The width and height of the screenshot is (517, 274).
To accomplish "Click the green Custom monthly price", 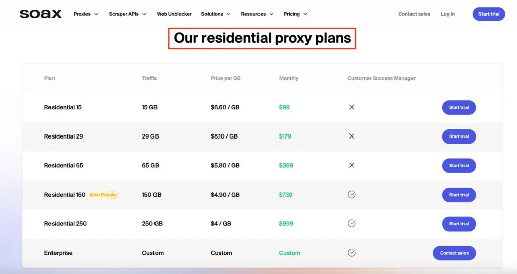I will (x=289, y=253).
